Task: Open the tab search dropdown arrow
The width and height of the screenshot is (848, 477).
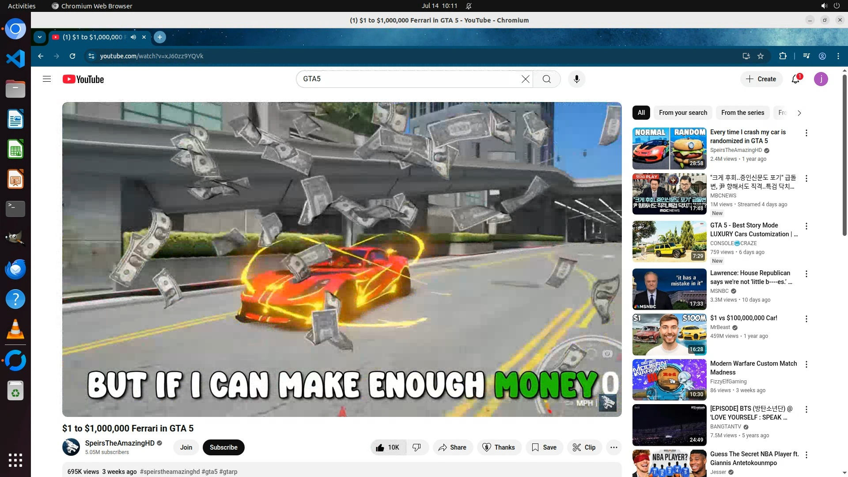Action: [40, 37]
